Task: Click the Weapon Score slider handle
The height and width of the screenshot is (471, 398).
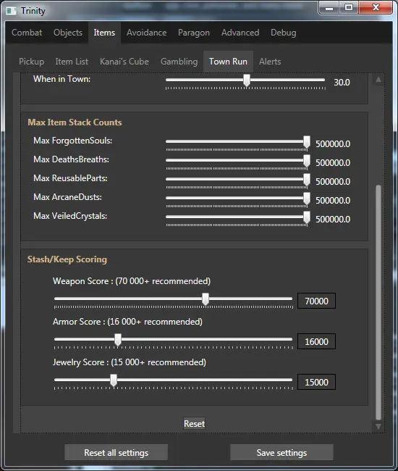Action: [206, 299]
